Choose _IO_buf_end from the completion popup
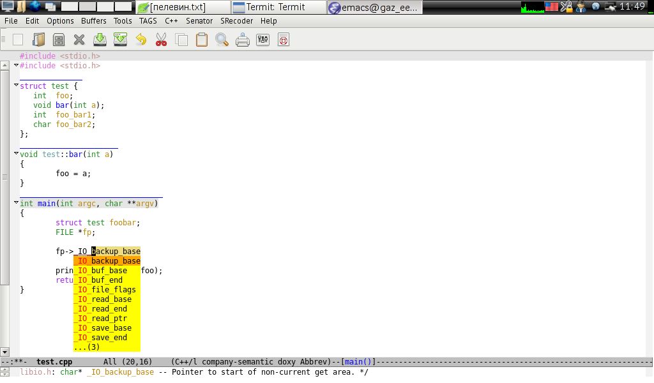The width and height of the screenshot is (654, 383). pos(107,280)
